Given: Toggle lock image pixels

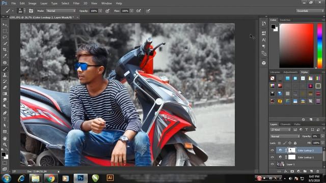Looking at the screenshot, I should (x=285, y=143).
